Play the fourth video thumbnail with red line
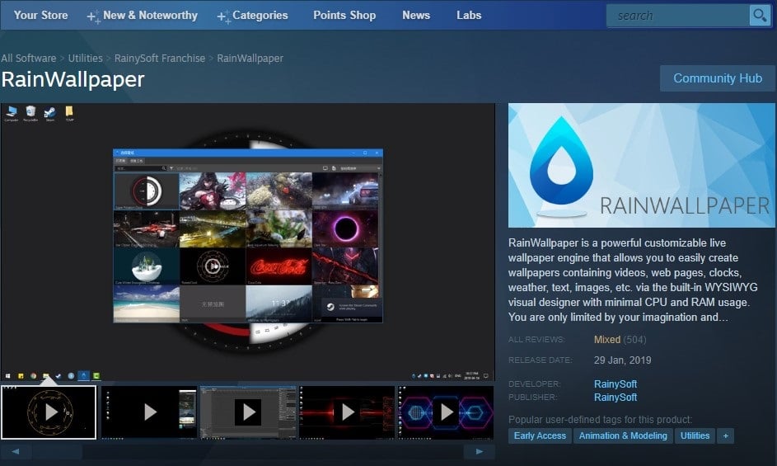777x466 pixels. [347, 412]
